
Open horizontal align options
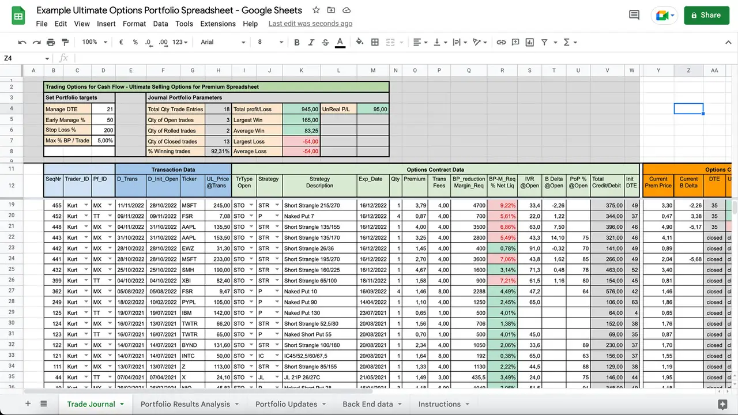click(x=419, y=42)
